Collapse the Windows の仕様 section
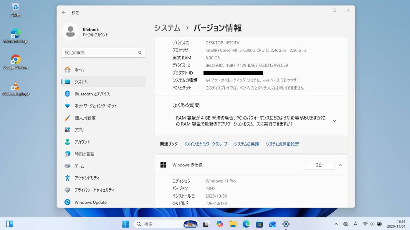Viewport: 410px width, 230px height. click(340, 165)
